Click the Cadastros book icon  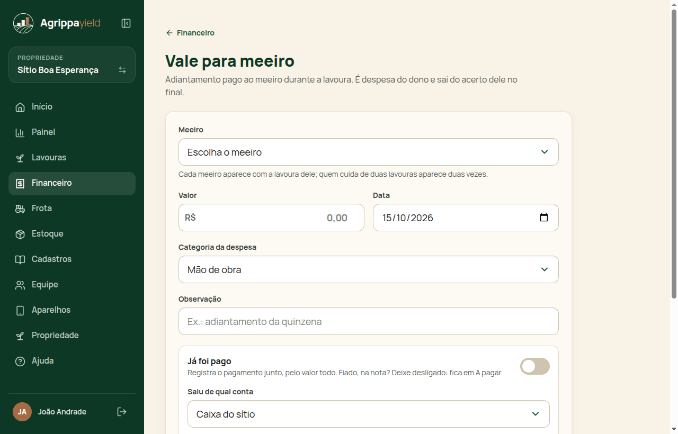coord(20,259)
